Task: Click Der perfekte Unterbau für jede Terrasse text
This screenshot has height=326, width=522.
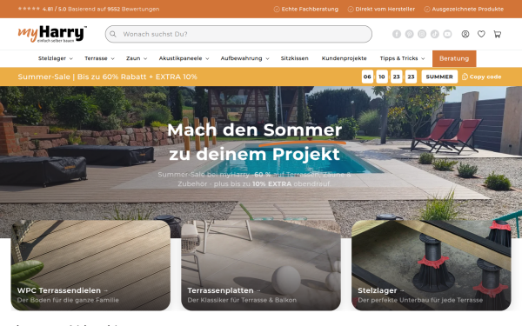Action: tap(420, 300)
